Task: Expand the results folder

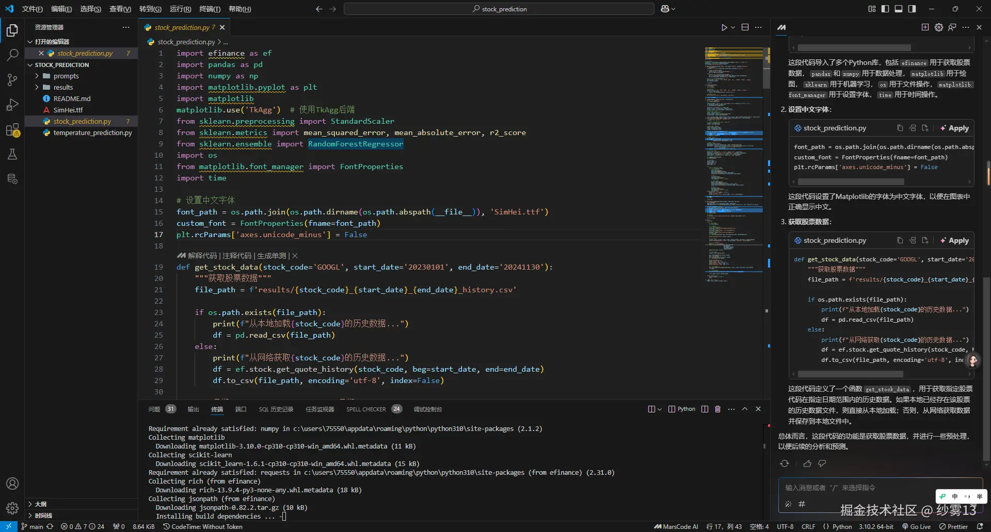Action: (63, 87)
